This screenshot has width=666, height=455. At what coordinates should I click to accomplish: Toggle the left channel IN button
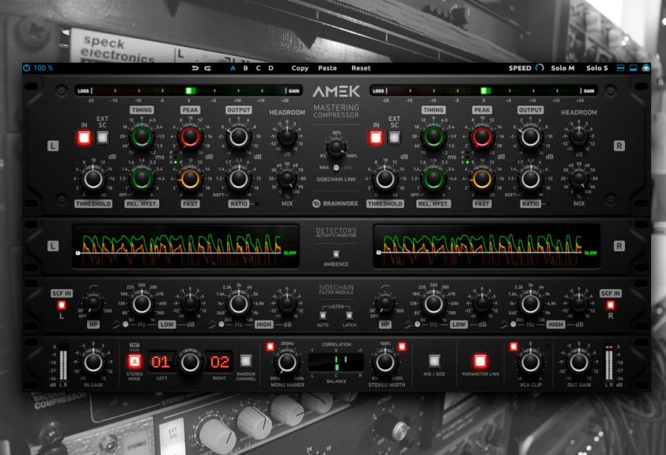(x=84, y=138)
